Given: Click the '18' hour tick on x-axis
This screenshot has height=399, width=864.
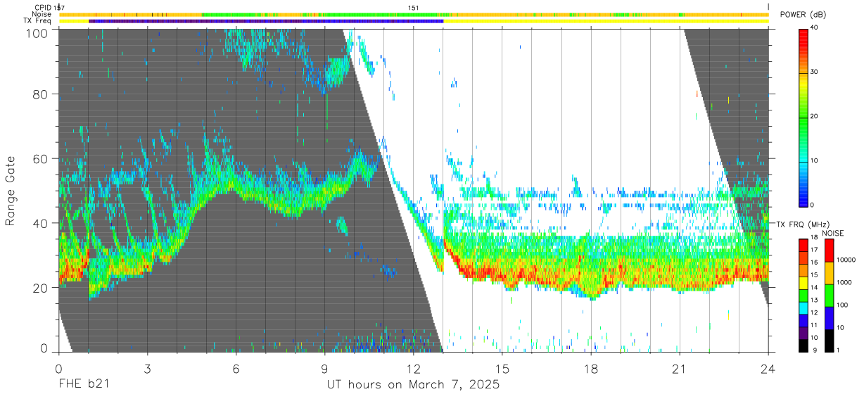Looking at the screenshot, I should 591,369.
